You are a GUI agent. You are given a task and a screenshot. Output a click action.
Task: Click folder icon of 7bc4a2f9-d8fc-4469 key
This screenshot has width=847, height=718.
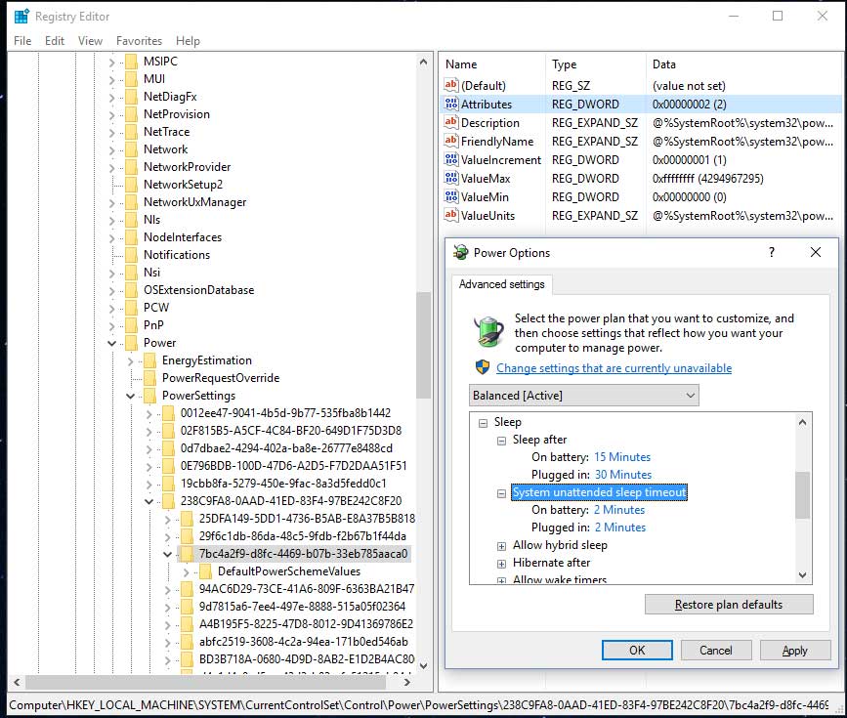tap(187, 554)
